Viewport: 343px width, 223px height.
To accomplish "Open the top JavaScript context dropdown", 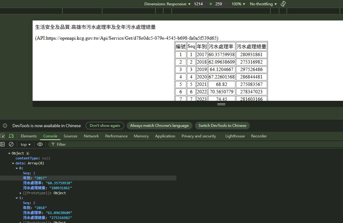I will [x=25, y=145].
